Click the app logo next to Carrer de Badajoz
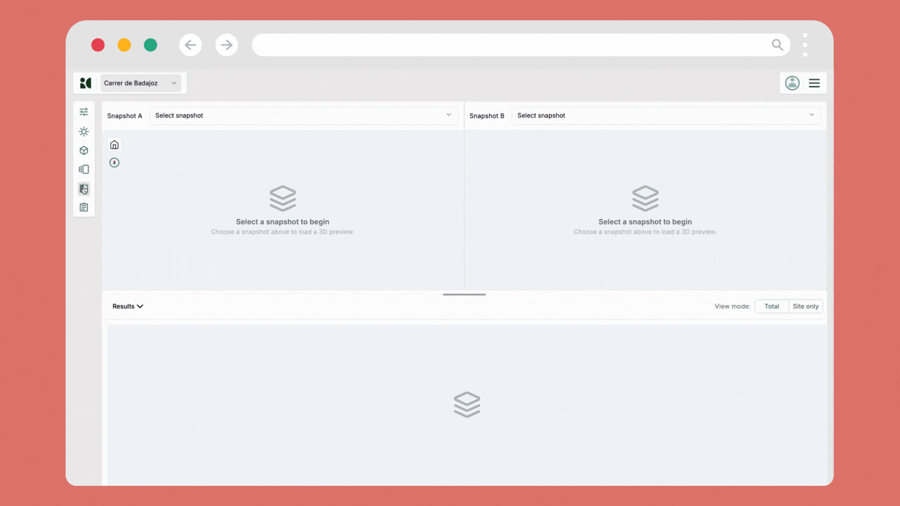Viewport: 900px width, 506px height. (85, 83)
